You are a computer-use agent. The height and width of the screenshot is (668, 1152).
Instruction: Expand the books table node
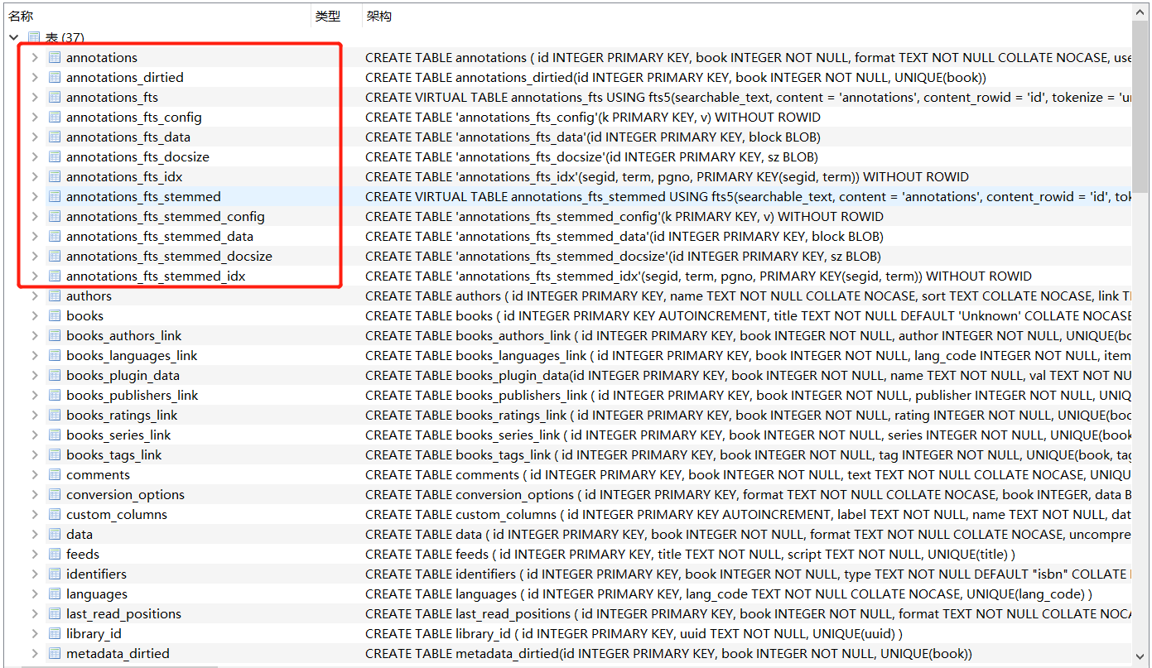point(34,315)
